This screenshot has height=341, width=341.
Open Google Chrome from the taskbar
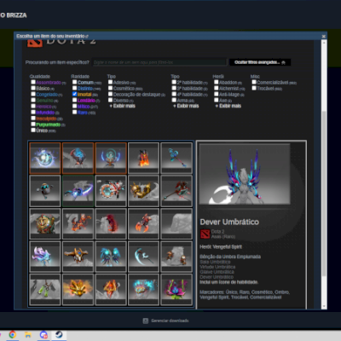click(13, 335)
